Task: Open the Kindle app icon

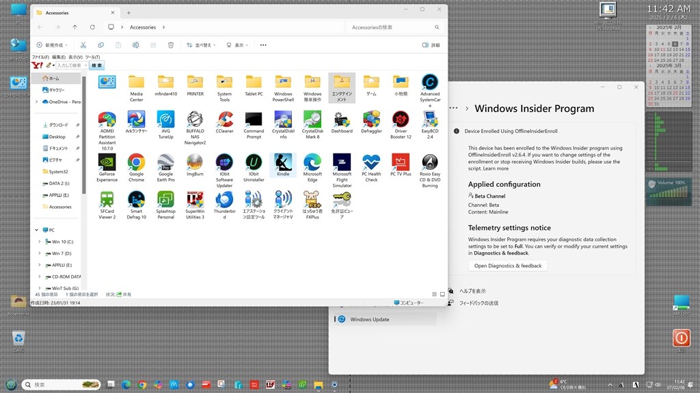Action: point(283,165)
